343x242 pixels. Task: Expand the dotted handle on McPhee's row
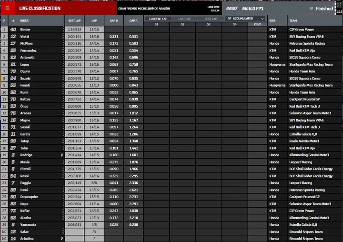point(63,43)
